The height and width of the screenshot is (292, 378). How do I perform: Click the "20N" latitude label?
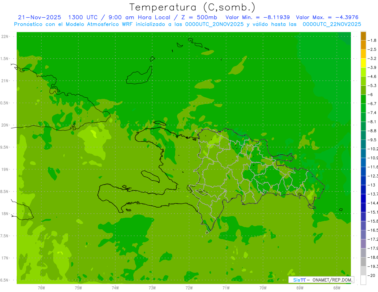pos(5,125)
